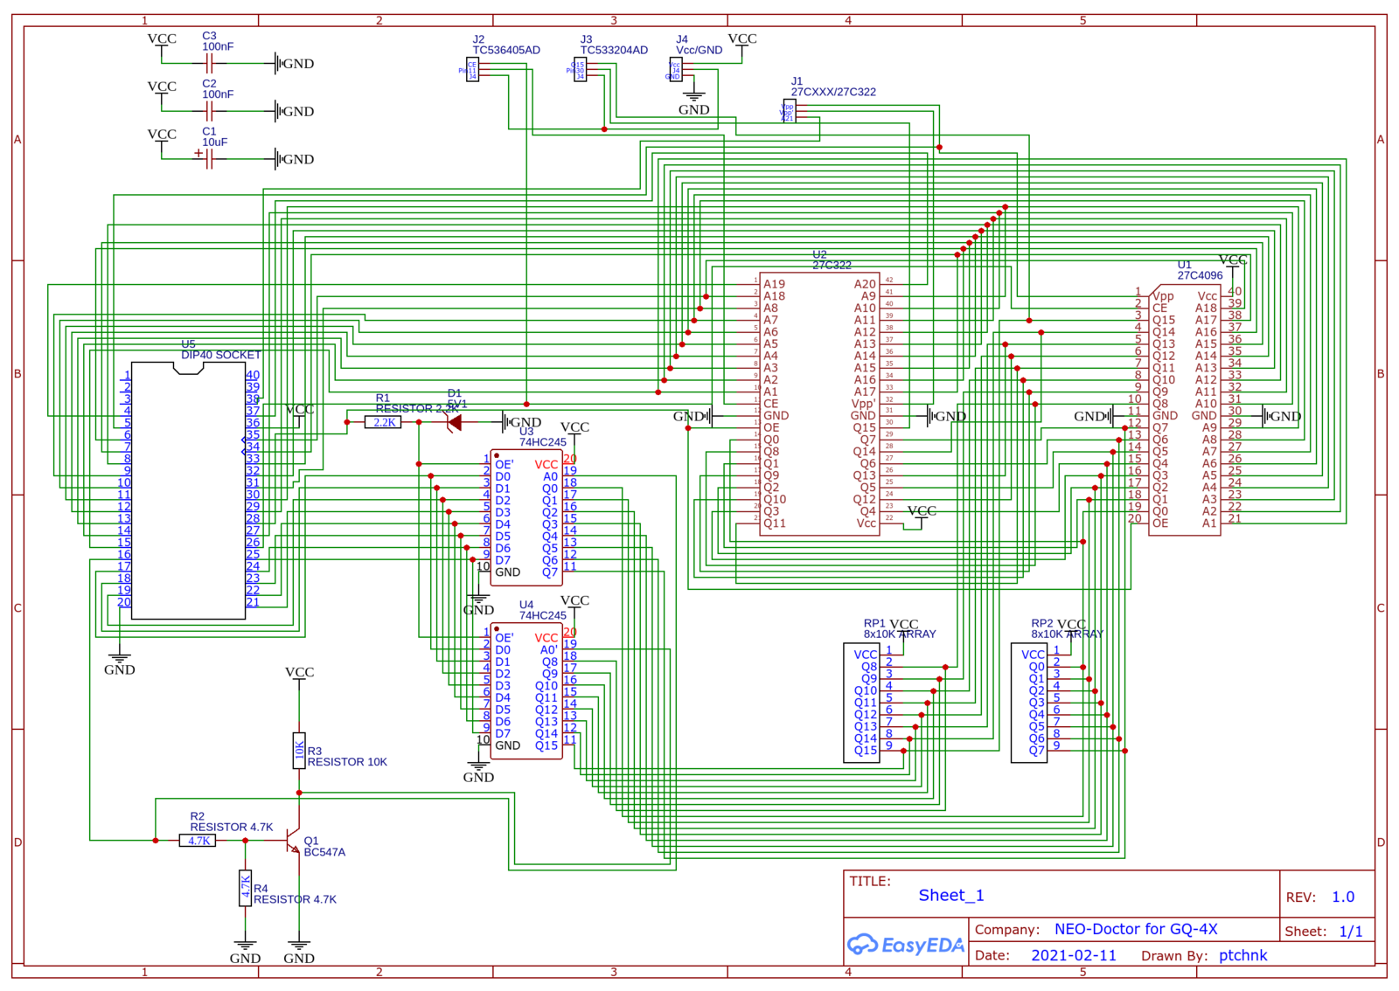
Task: Click the J1 27CXXX/27C322 jumper symbol
Action: 789,112
